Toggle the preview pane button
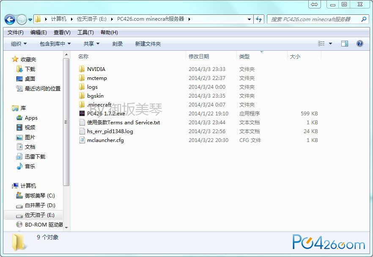Screen dimensions: 373x257 coord(344,43)
